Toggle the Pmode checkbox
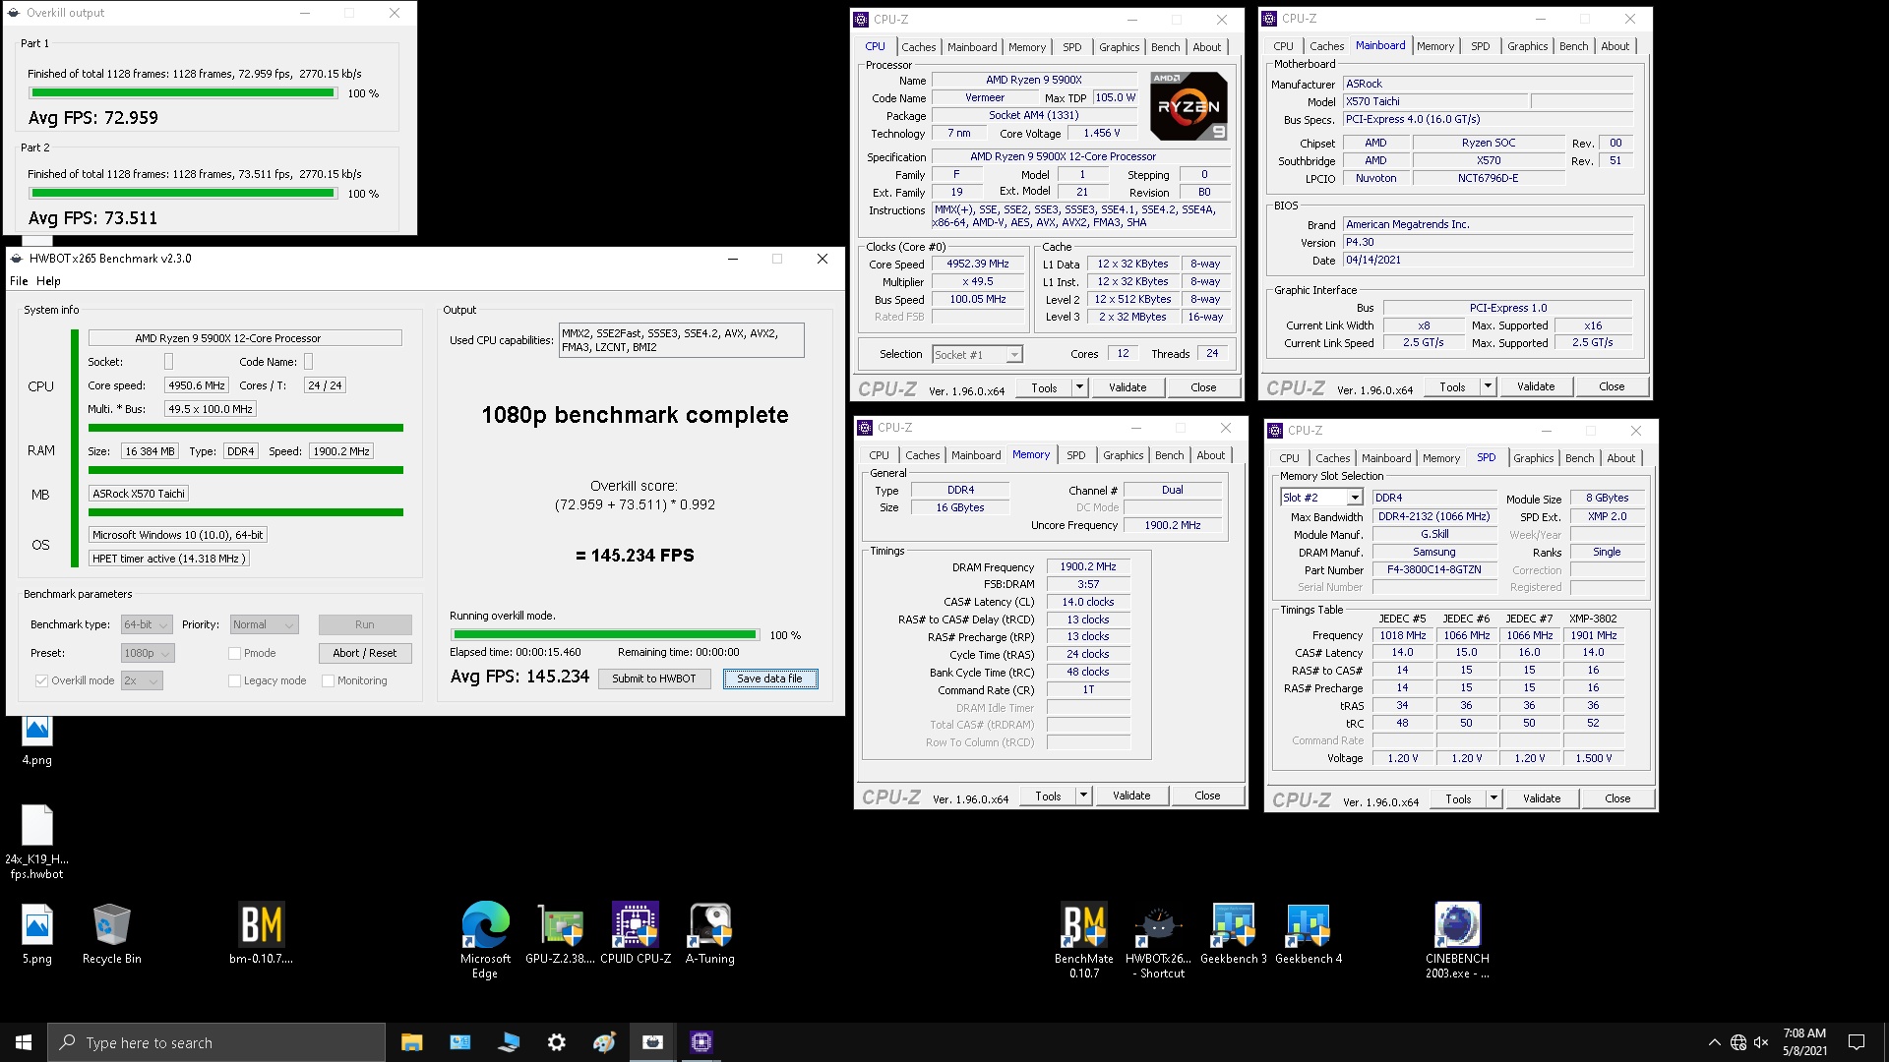 point(234,653)
